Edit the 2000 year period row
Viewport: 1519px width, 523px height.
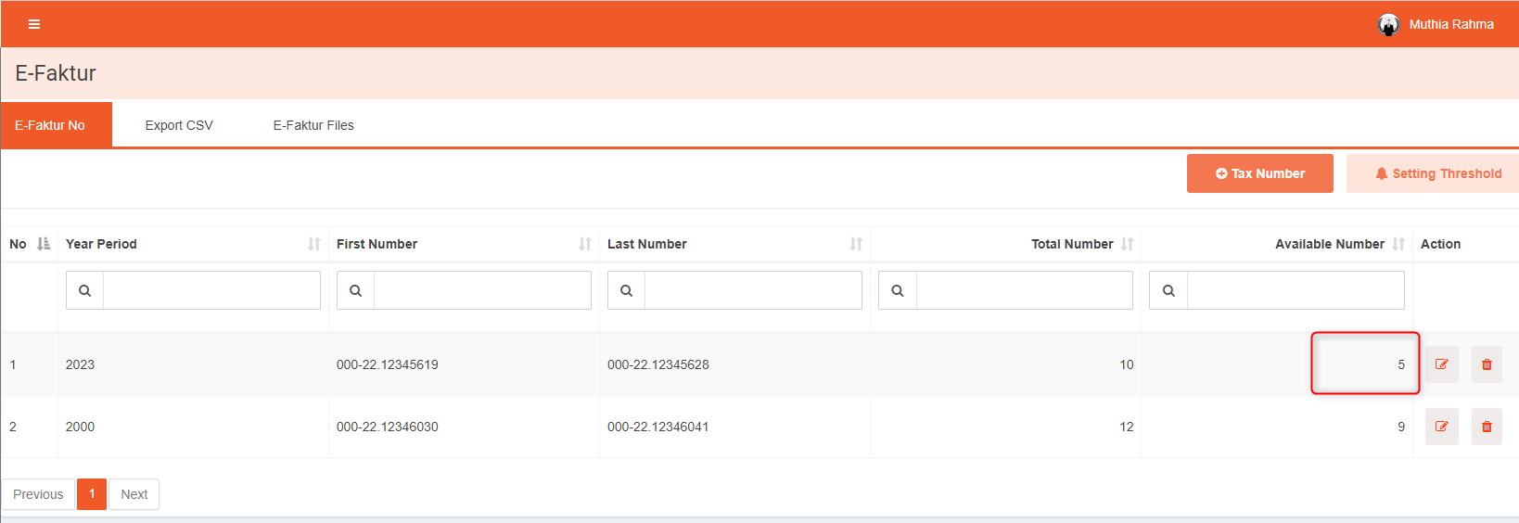(x=1441, y=427)
